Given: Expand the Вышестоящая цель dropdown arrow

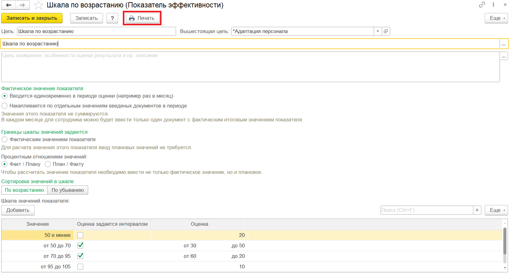Looking at the screenshot, I should coord(377,31).
